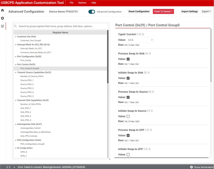
Task: Open the Options menu
Action: pyautogui.click(x=82, y=3)
